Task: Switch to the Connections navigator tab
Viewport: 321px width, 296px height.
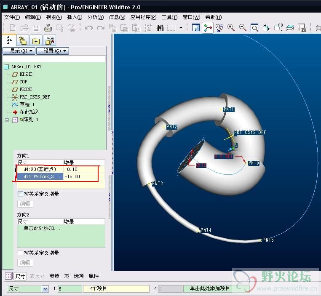Action: click(50, 40)
